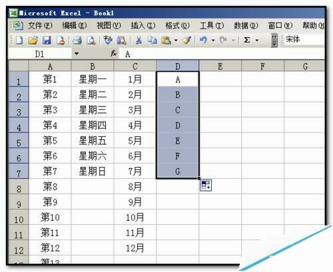Select row 1 header
This screenshot has height=272, width=333.
tap(19, 79)
